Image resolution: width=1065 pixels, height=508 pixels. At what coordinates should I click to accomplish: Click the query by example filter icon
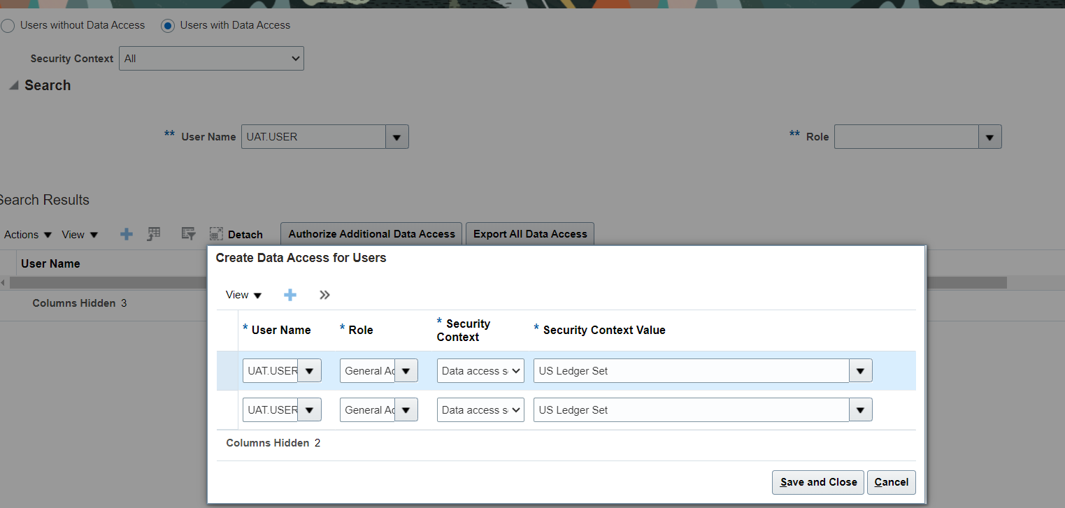(x=188, y=235)
